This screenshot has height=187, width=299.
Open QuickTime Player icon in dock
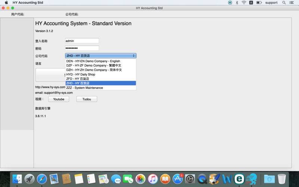[x=202, y=179]
